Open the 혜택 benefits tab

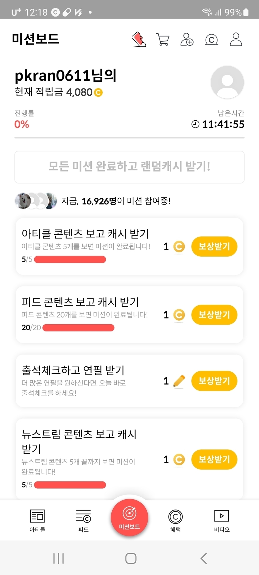click(175, 520)
